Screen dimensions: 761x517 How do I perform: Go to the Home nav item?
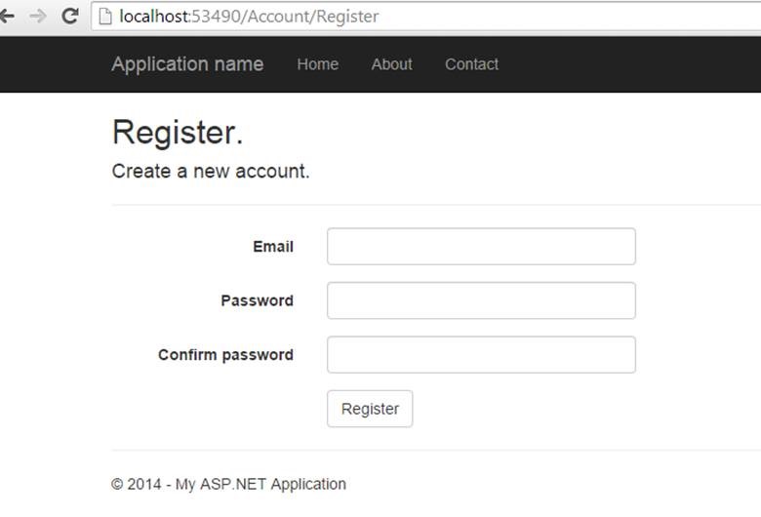[x=317, y=64]
